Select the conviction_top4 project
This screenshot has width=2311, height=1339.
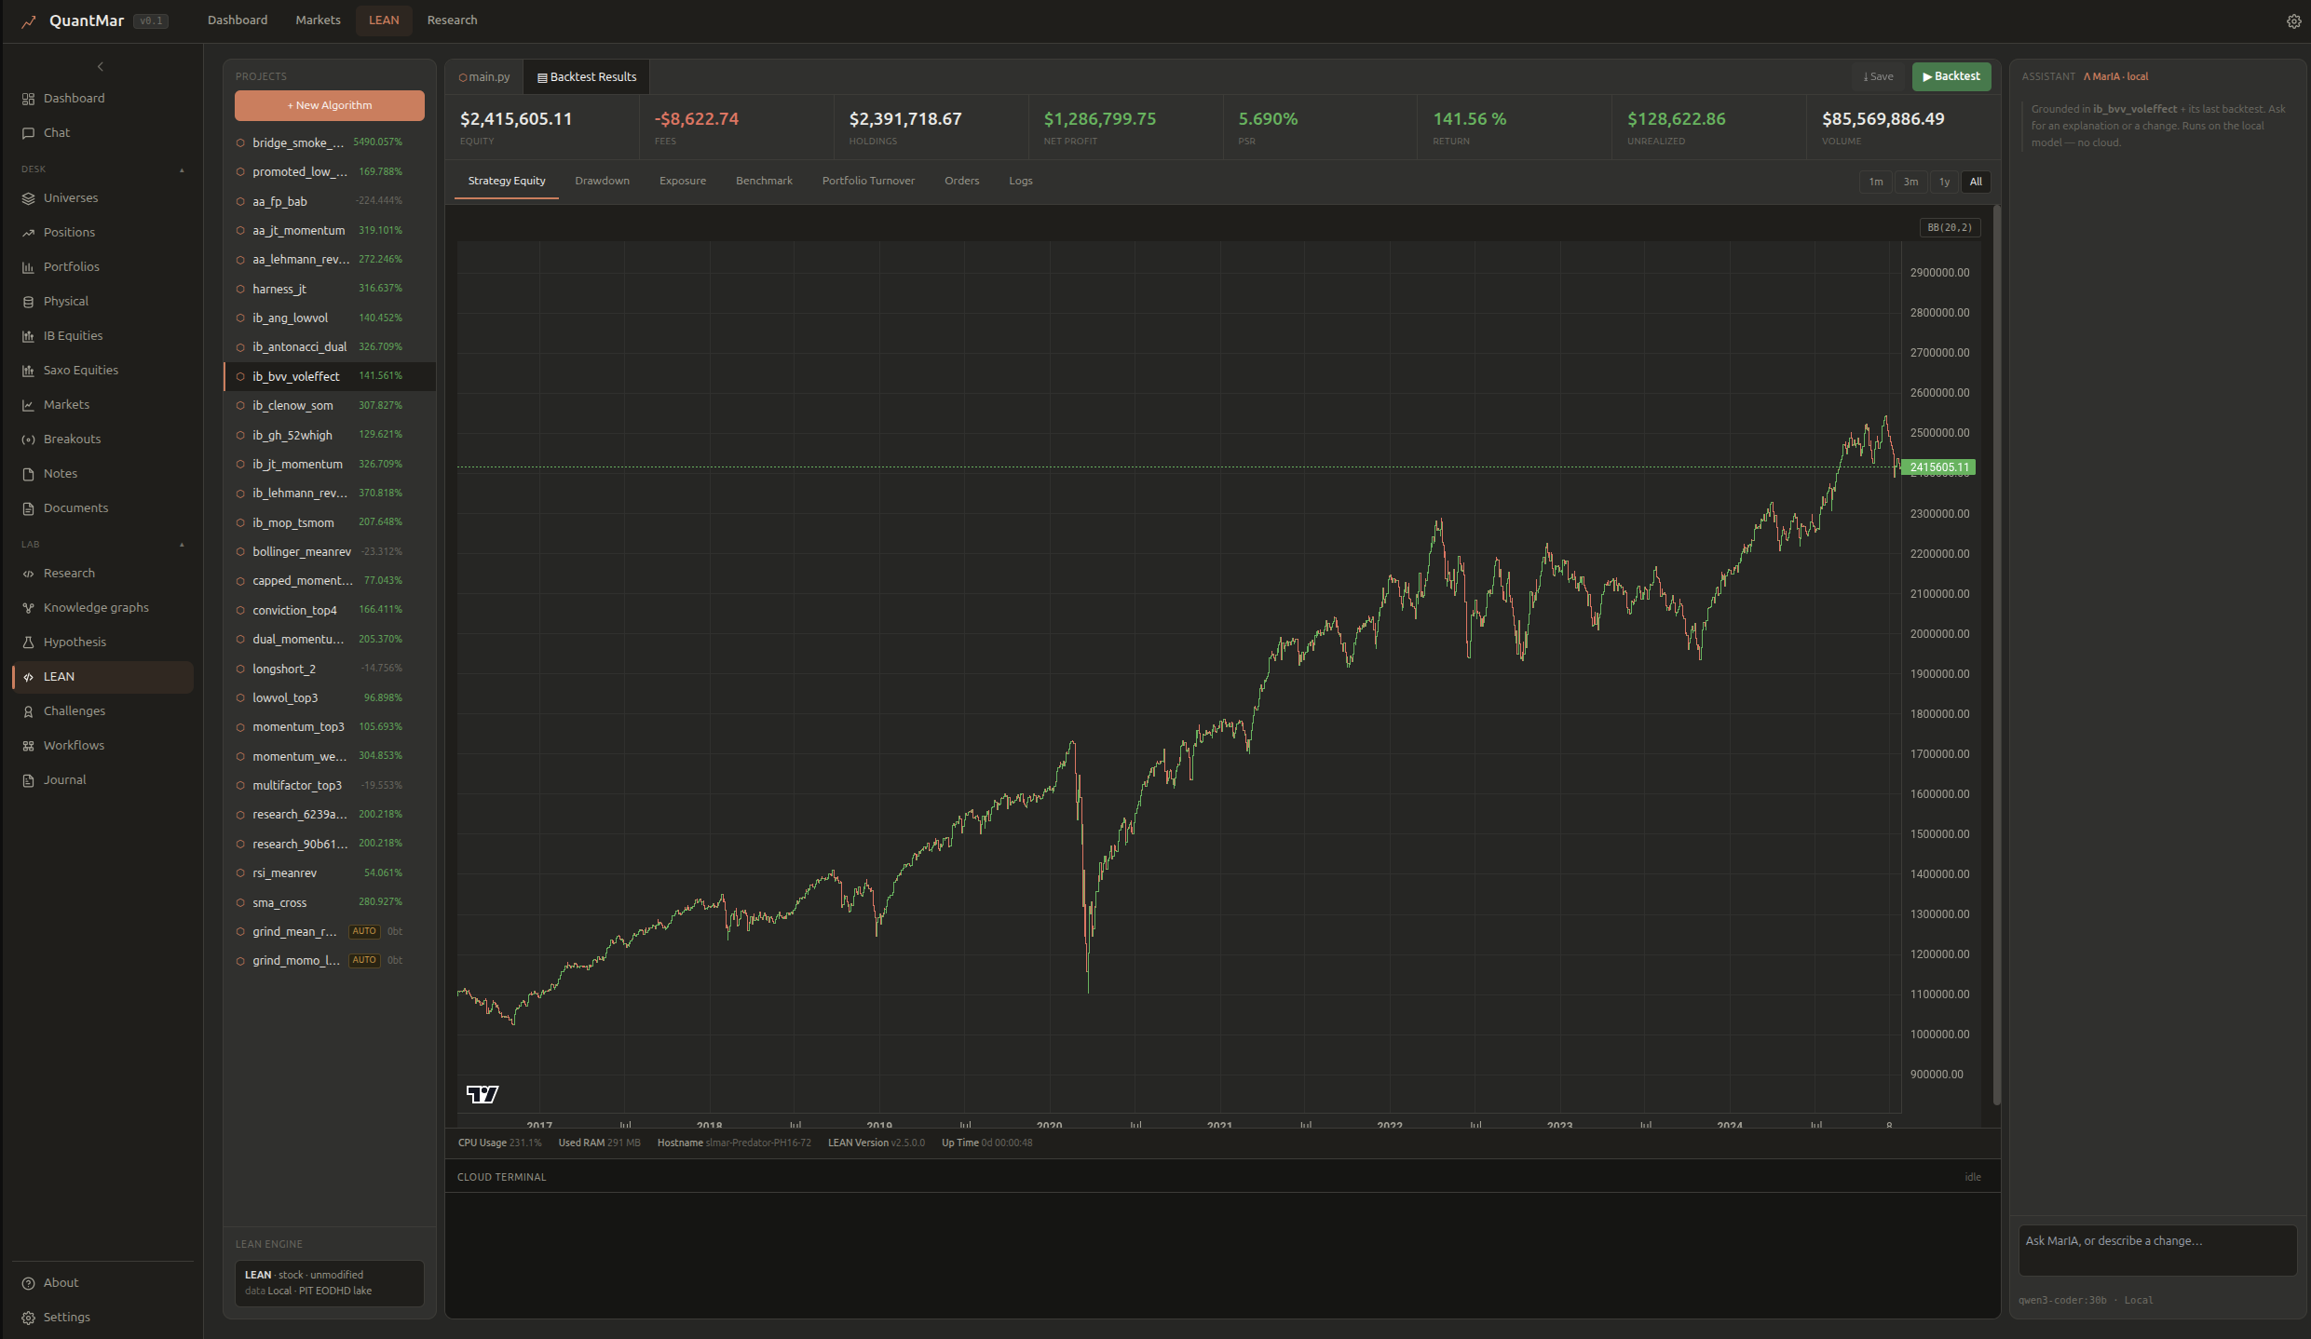[329, 610]
